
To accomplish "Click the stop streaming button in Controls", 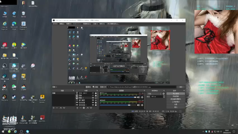I will [176, 94].
